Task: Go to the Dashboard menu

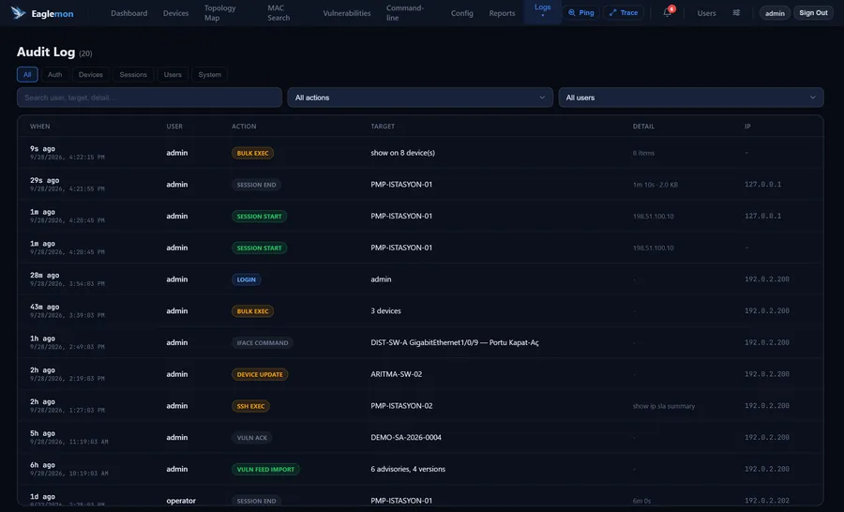Action: click(129, 13)
